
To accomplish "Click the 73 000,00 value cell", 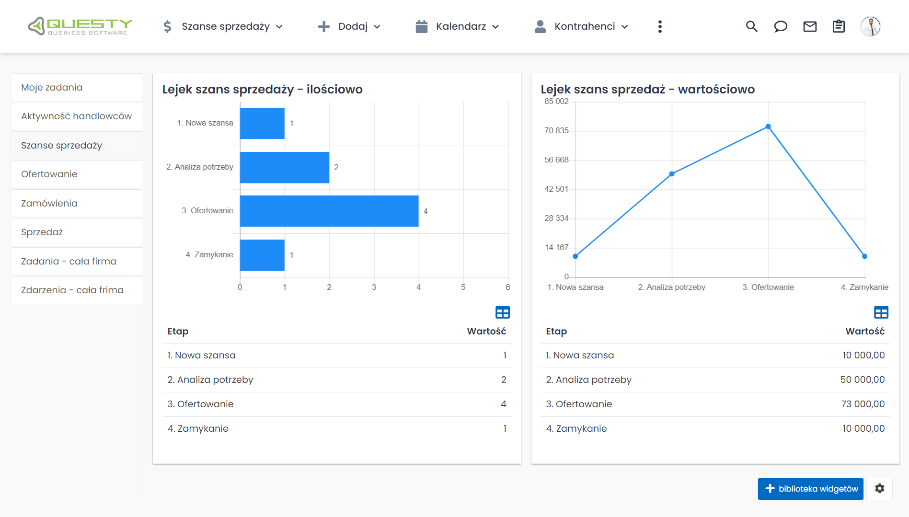I will pos(863,404).
